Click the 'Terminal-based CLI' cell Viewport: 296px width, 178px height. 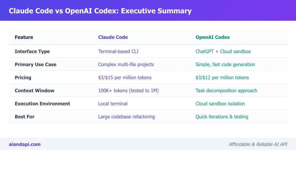pos(118,51)
